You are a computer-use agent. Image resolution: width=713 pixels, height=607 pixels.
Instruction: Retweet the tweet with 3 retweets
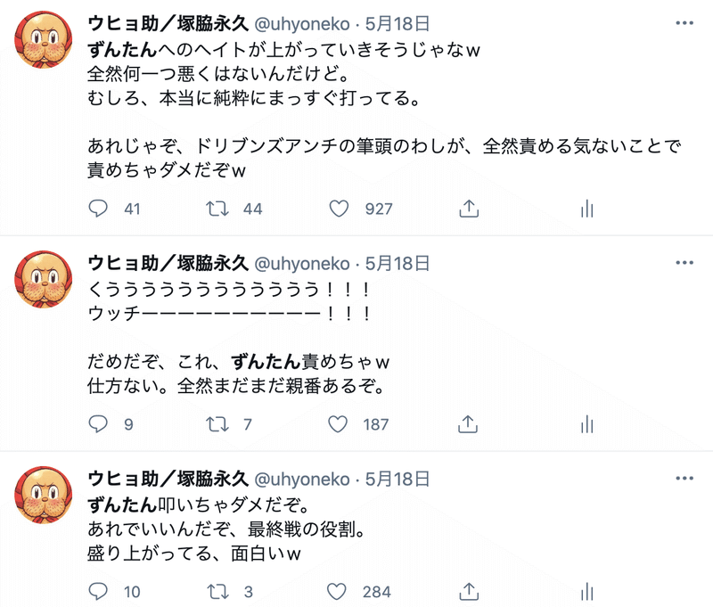218,592
